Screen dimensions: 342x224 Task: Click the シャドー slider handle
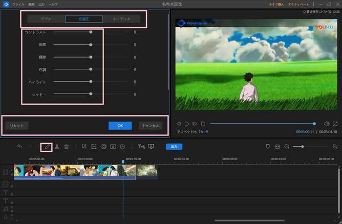(91, 94)
